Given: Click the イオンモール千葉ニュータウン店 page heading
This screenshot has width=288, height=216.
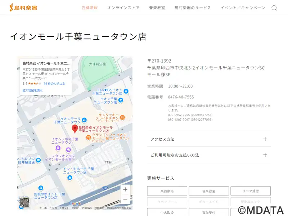Looking at the screenshot, I should click(78, 37).
